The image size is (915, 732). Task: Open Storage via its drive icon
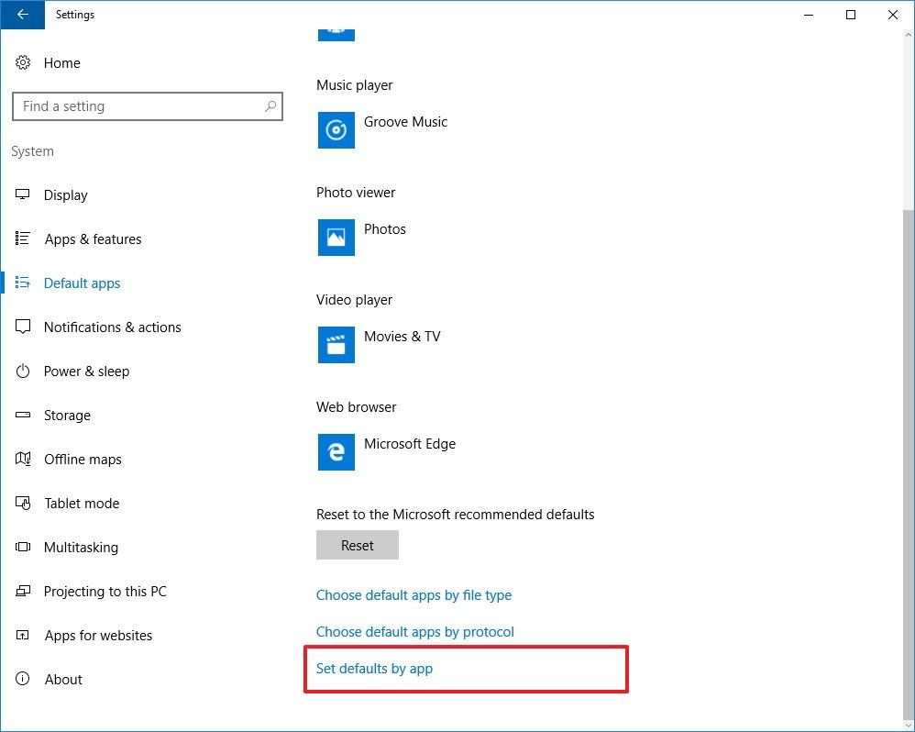(23, 415)
